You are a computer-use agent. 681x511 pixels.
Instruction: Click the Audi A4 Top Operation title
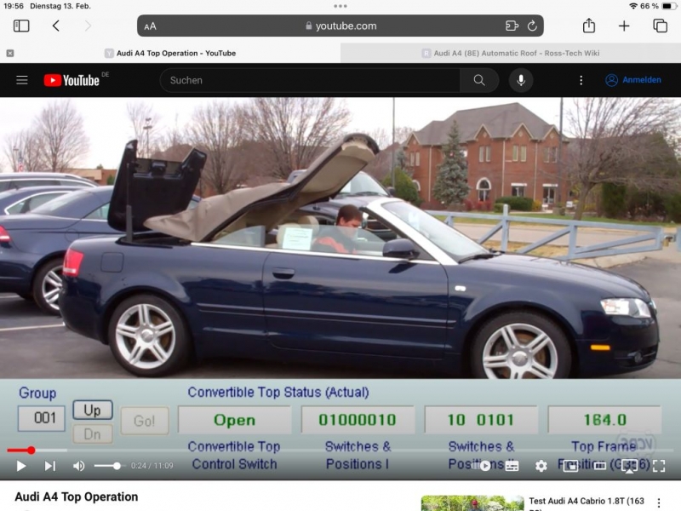pyautogui.click(x=77, y=497)
